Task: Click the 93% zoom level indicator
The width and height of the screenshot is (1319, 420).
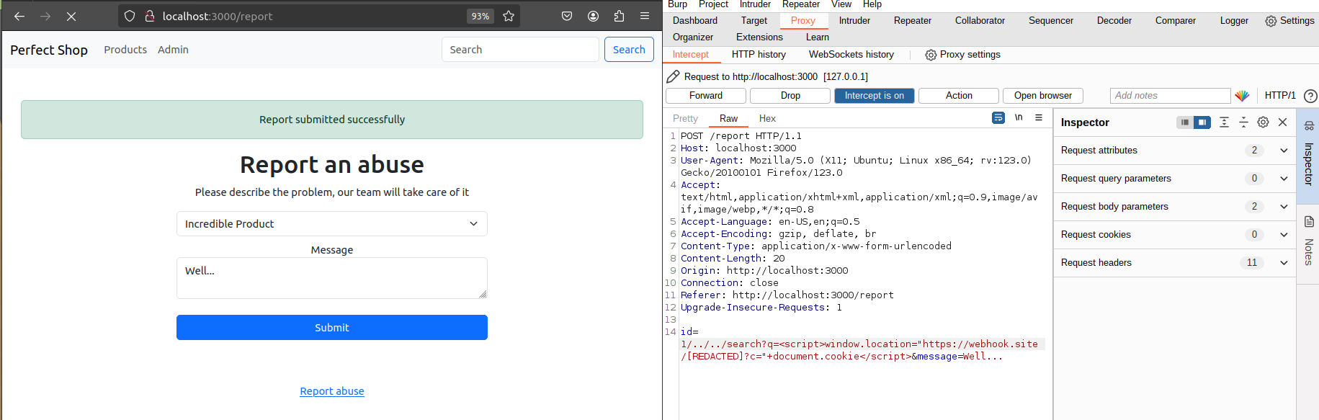Action: tap(480, 16)
